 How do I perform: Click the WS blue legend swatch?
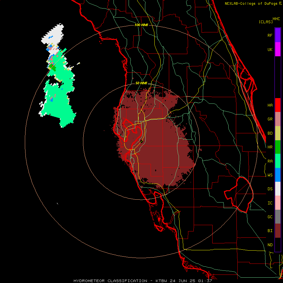(x=278, y=175)
